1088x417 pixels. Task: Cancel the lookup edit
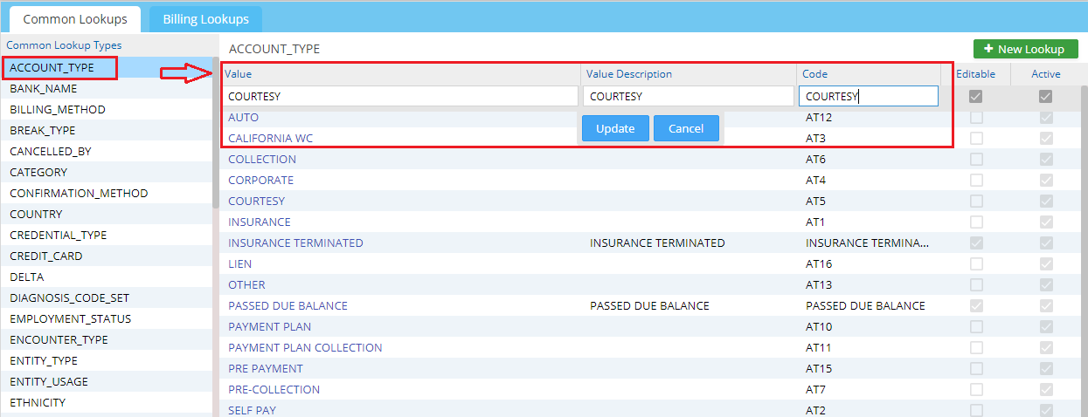(685, 128)
